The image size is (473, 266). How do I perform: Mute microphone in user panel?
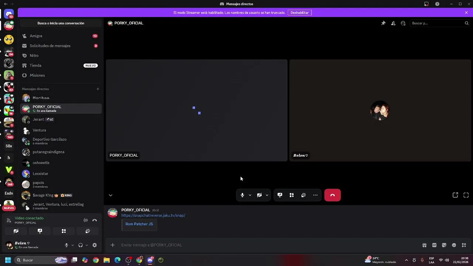pos(67,245)
